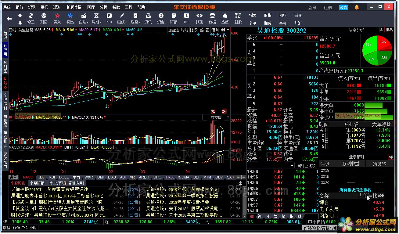This screenshot has height=234, width=399.
Task: Select the 分时图 sidebar tab
Action: point(5,67)
